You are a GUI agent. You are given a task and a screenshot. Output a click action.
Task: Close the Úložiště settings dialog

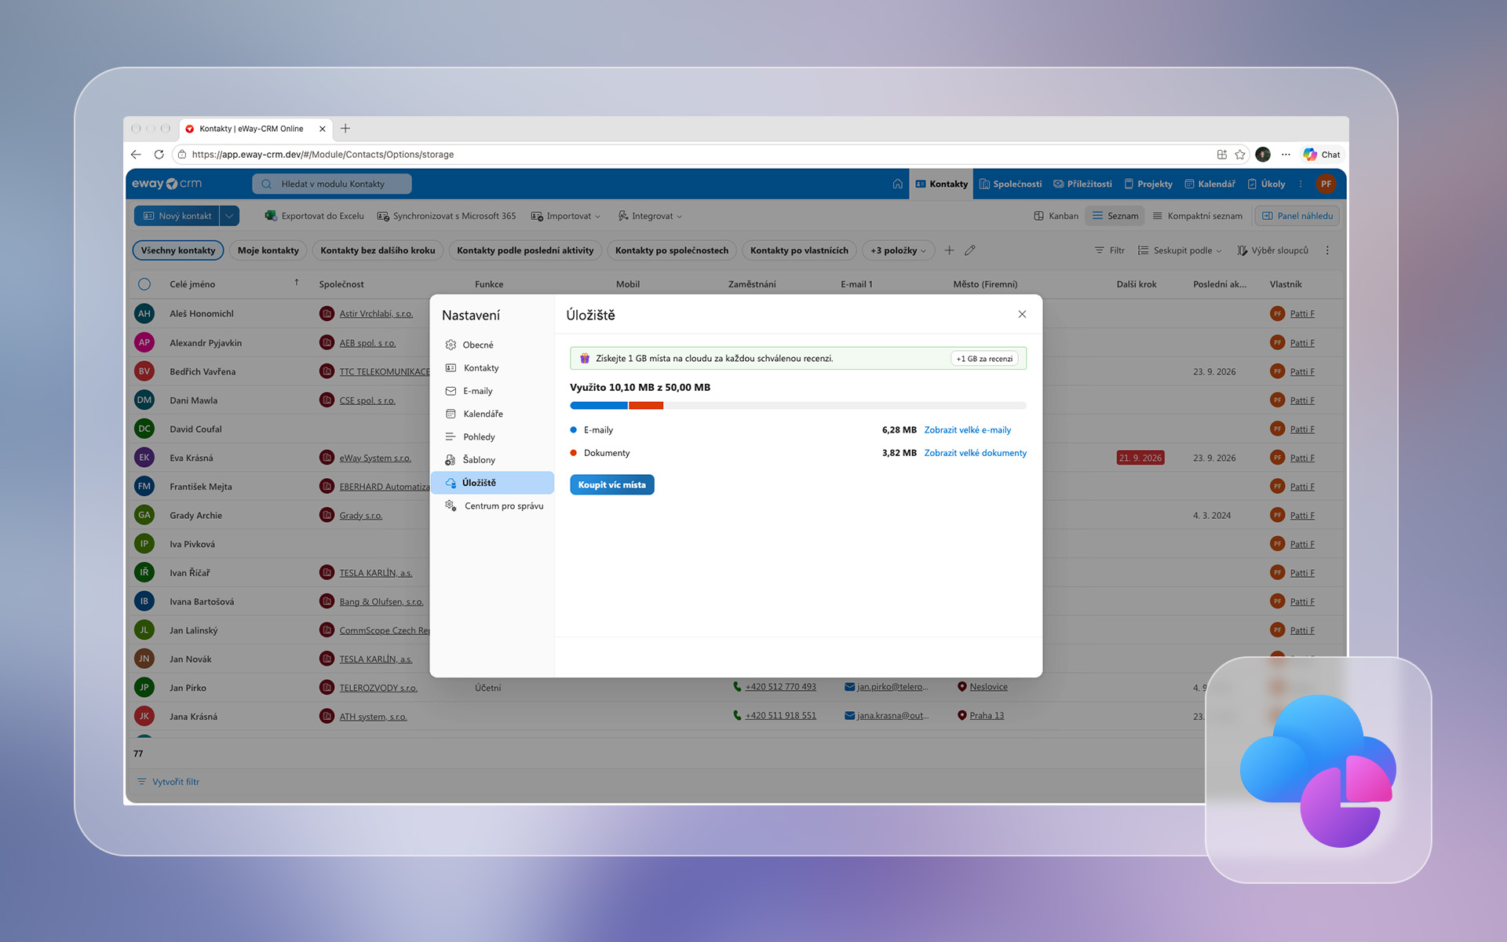(1022, 314)
